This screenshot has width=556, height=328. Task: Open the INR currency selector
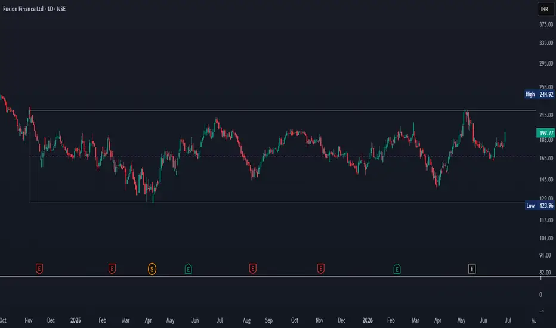(x=545, y=9)
